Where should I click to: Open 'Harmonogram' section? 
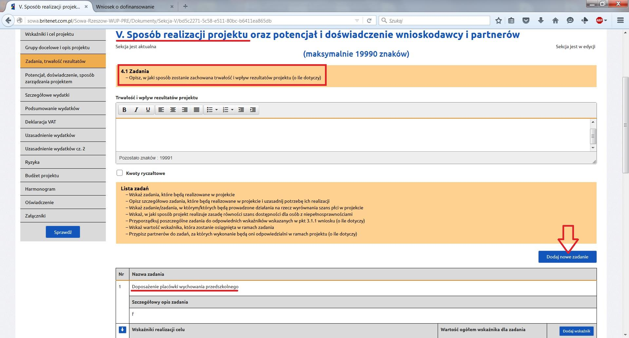(63, 189)
